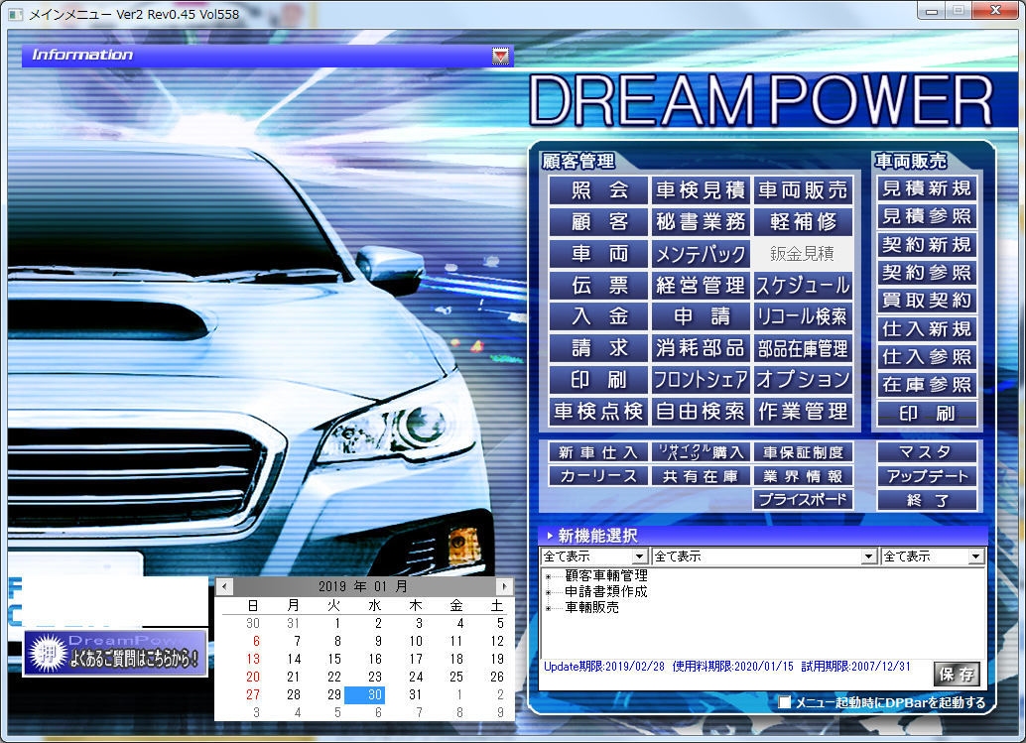Viewport: 1026px width, 743px height.
Task: Open 消耗部品 consumable parts
Action: coord(701,348)
